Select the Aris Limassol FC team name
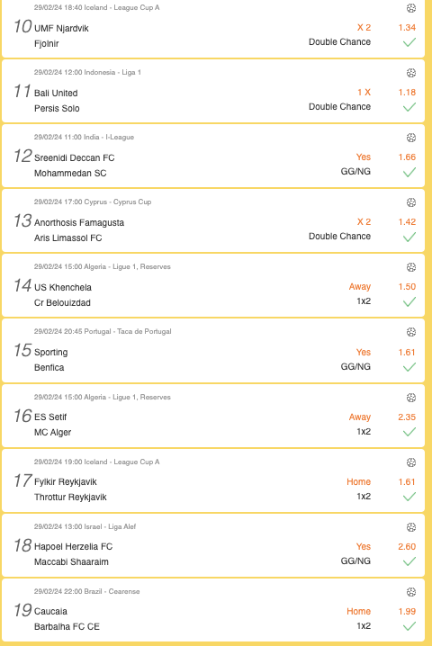 coord(68,238)
